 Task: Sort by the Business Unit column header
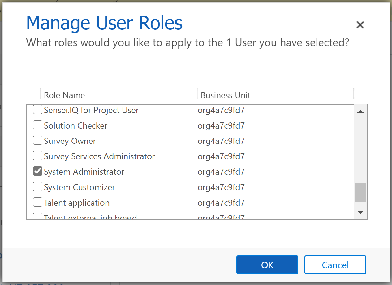[226, 95]
